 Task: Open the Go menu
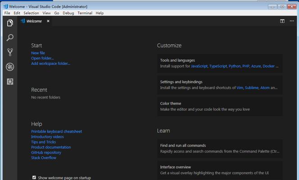(57, 13)
